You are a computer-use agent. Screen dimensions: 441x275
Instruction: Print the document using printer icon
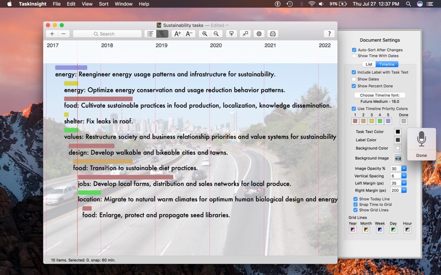click(x=272, y=34)
